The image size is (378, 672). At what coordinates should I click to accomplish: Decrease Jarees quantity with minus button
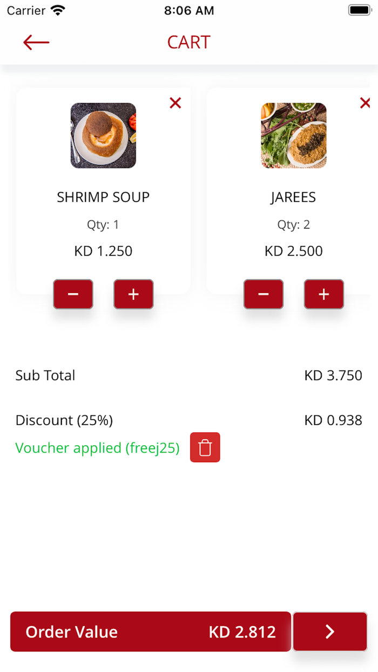pyautogui.click(x=264, y=294)
